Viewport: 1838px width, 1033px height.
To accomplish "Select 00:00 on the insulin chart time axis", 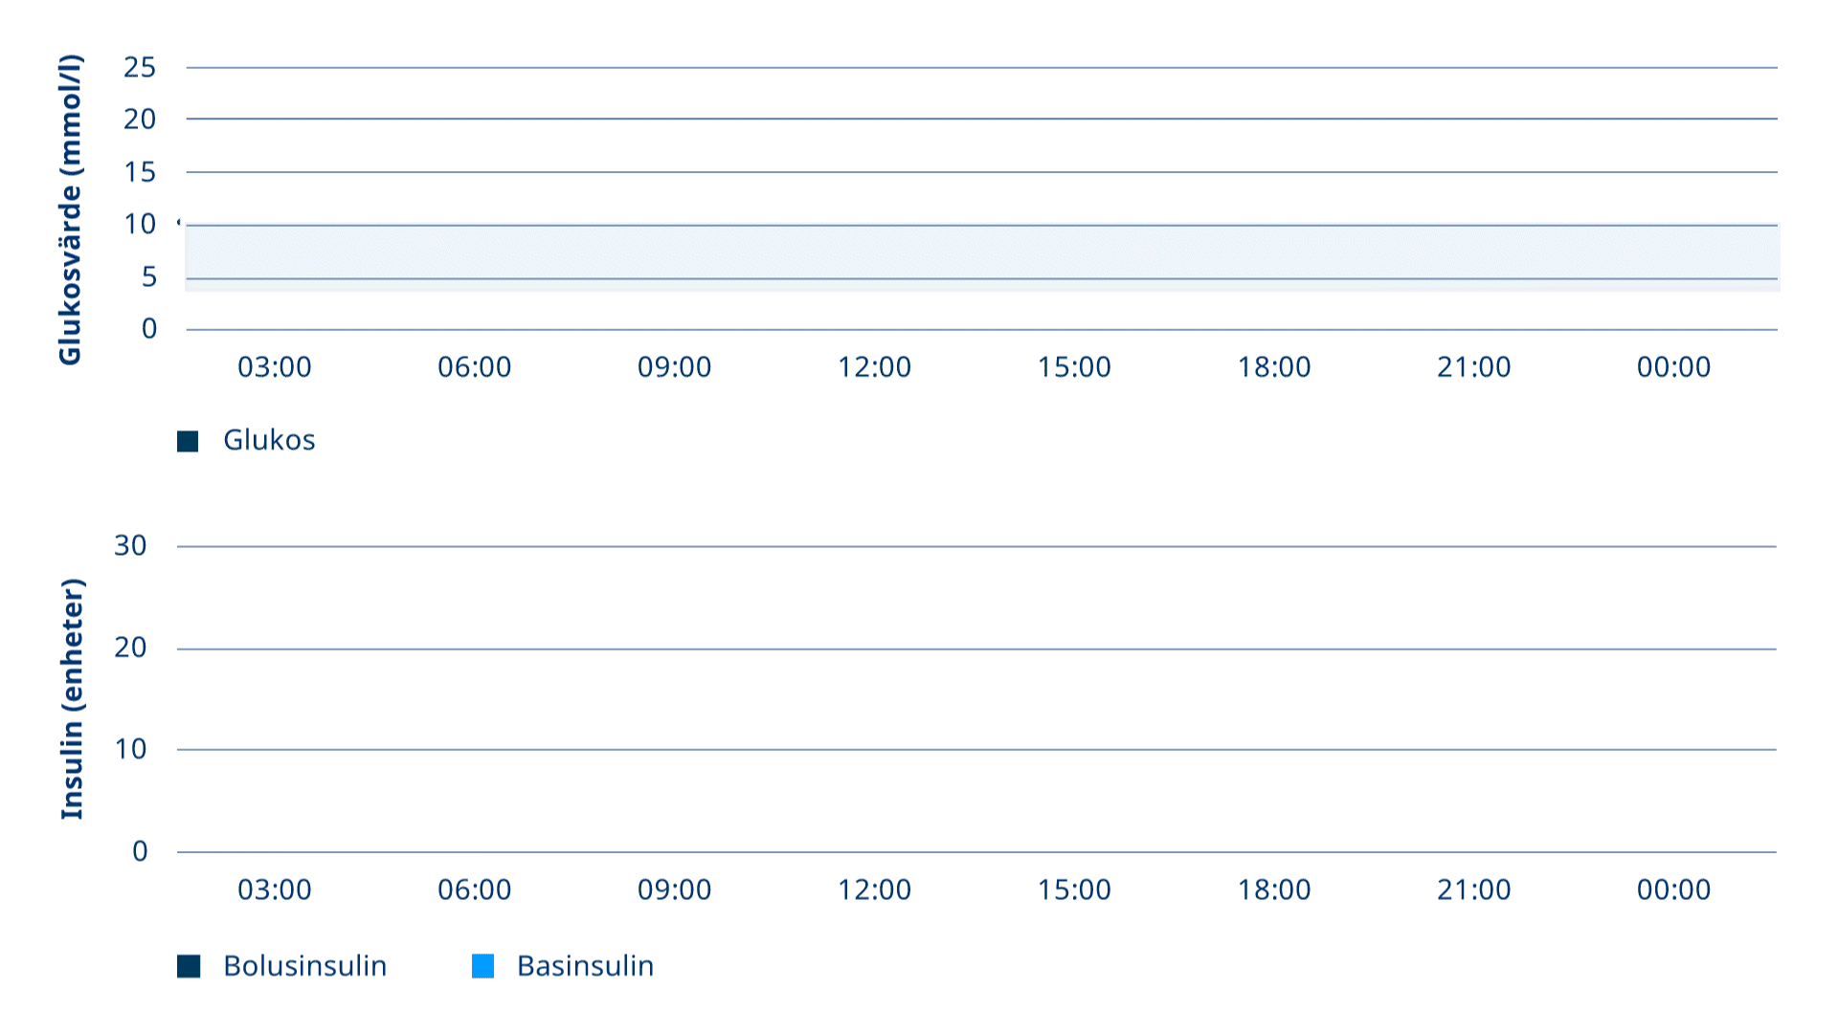I will click(x=1673, y=890).
